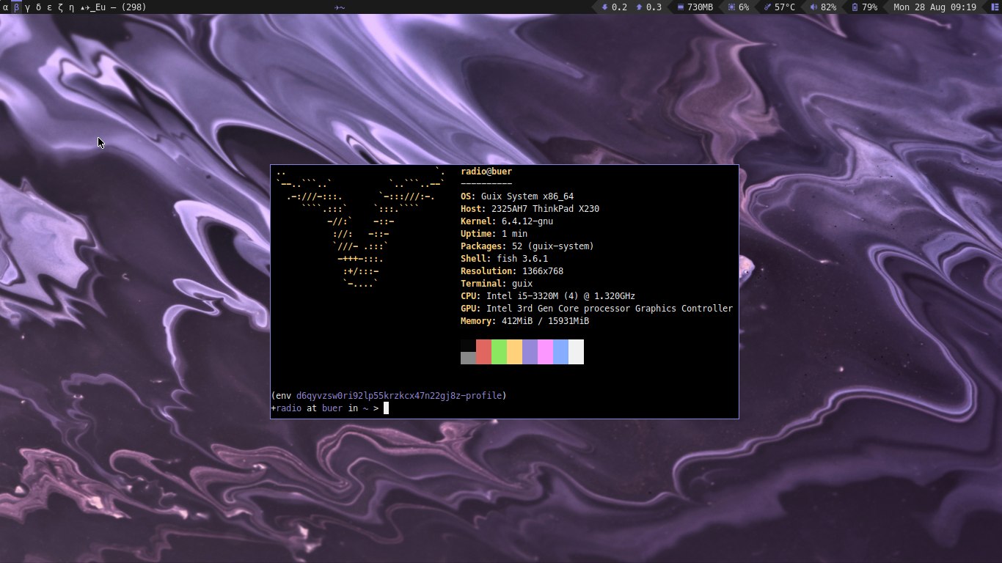Click the shell prompt cursor in terminal

pyautogui.click(x=386, y=408)
